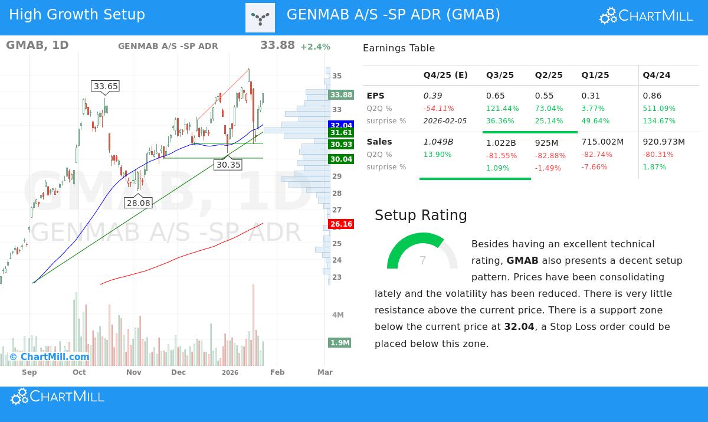Image resolution: width=708 pixels, height=422 pixels.
Task: Select the Q4/25 (E) estimate column header
Action: pyautogui.click(x=445, y=75)
